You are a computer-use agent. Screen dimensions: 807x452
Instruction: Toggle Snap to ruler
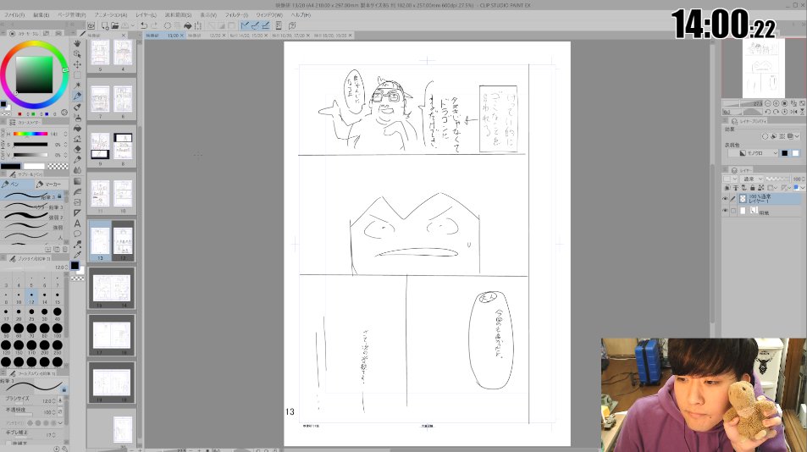coord(245,25)
